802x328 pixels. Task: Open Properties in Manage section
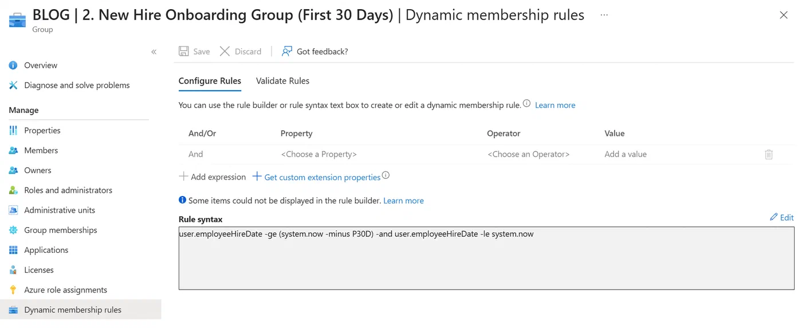click(42, 131)
